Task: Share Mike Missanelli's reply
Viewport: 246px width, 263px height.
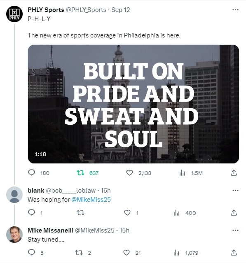Action: click(x=234, y=252)
